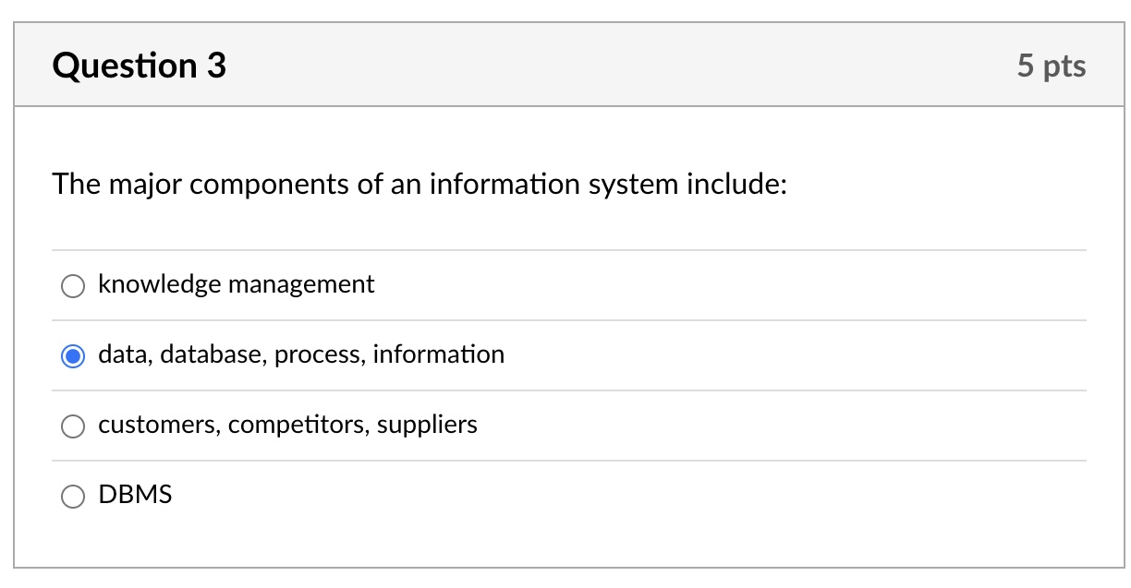The height and width of the screenshot is (588, 1131).
Task: Click the '5 pts' points label
Action: click(1052, 65)
